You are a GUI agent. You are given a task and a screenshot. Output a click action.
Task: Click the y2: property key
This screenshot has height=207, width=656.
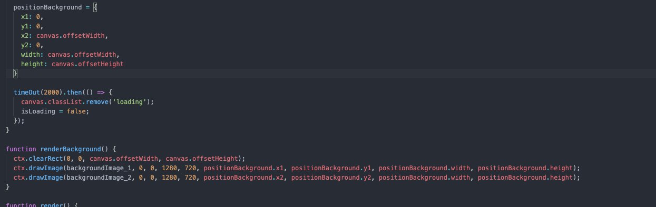27,46
